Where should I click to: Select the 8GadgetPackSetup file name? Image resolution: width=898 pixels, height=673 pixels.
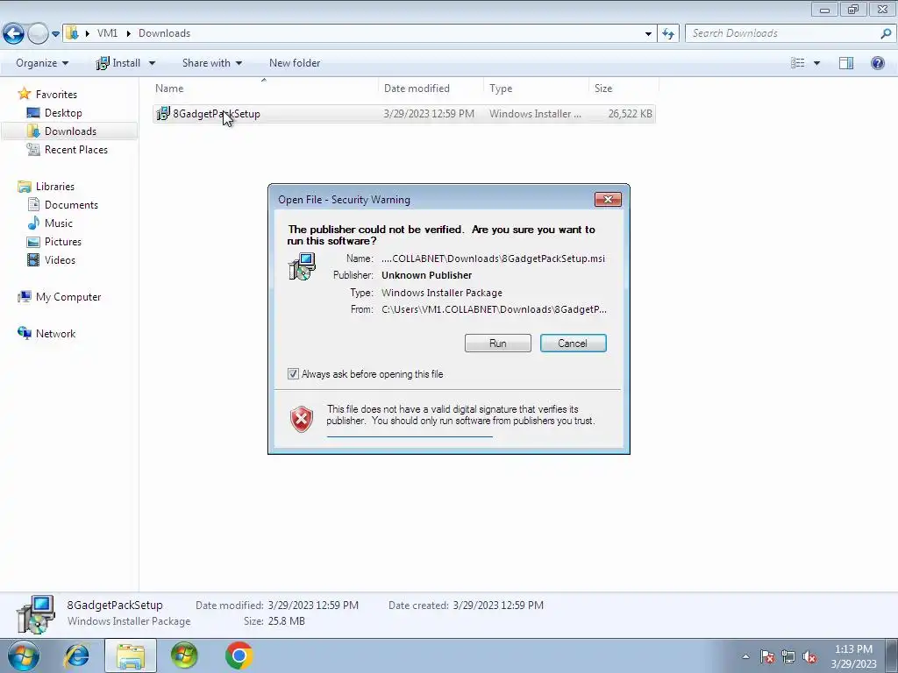click(217, 113)
